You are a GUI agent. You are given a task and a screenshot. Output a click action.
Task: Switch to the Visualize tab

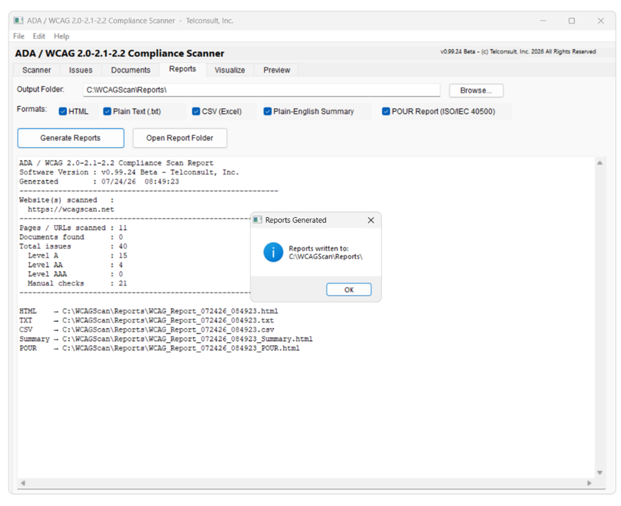tap(230, 70)
